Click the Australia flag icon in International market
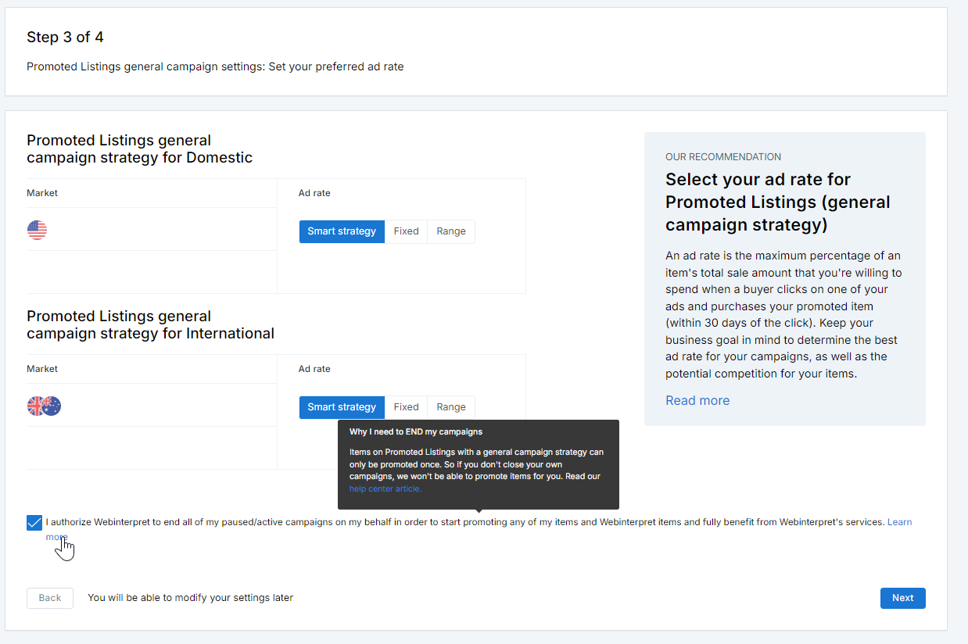Image resolution: width=968 pixels, height=644 pixels. point(52,406)
